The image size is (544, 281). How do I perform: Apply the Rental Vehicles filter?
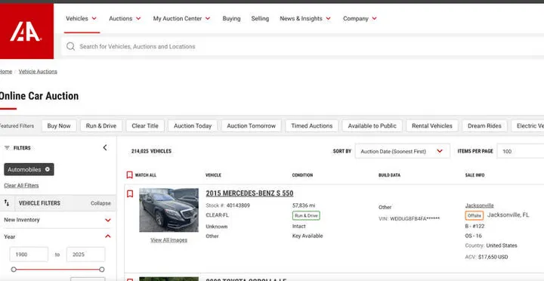(432, 126)
